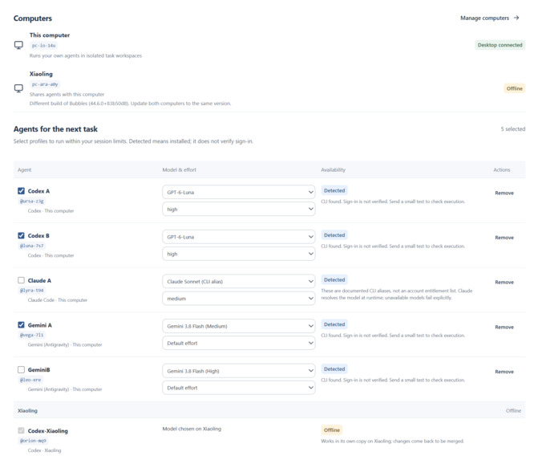534x460 pixels.
Task: Click the Xiaoling monitor icon
Action: tap(18, 88)
